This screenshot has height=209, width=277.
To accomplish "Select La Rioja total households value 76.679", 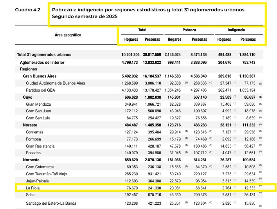I will pyautogui.click(x=132, y=188).
